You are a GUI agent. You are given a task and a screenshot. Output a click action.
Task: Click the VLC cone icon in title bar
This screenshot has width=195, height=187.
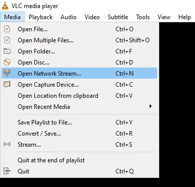(5, 6)
